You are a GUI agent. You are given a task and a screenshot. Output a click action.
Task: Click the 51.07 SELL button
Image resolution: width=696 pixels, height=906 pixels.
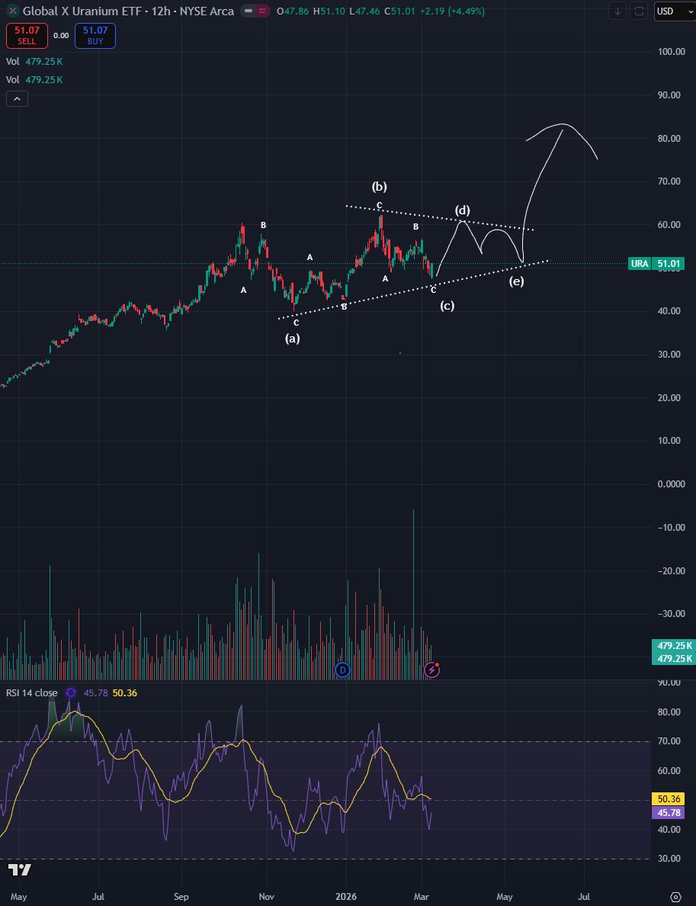27,36
